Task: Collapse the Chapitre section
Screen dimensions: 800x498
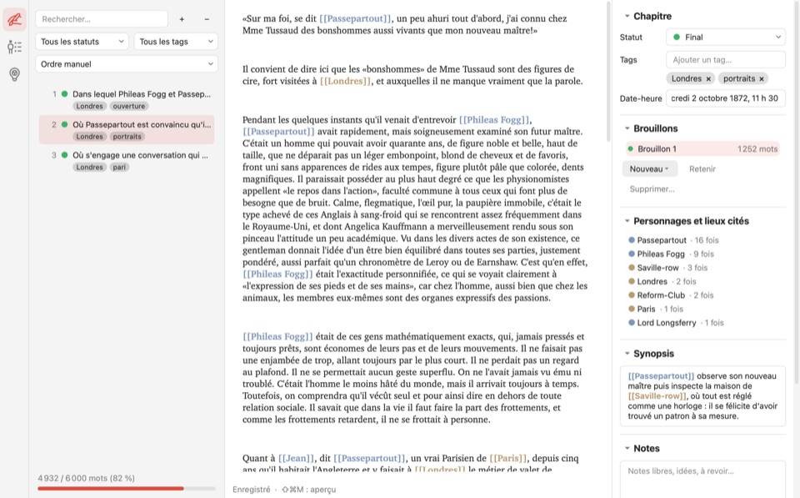Action: [627, 17]
